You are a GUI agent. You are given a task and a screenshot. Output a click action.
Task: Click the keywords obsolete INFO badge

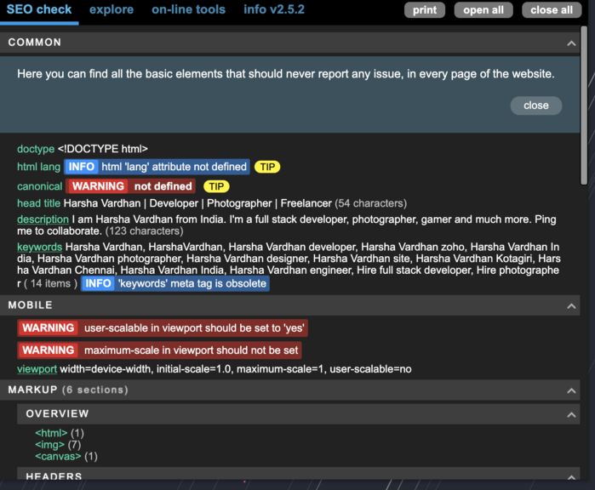pyautogui.click(x=98, y=283)
